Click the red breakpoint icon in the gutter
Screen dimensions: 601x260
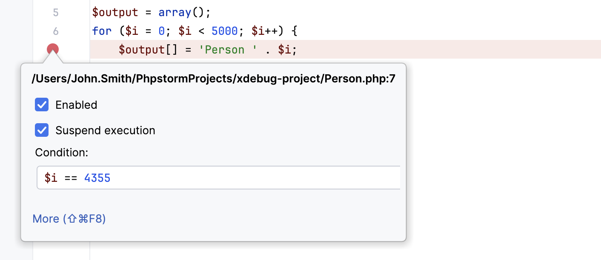pos(52,48)
